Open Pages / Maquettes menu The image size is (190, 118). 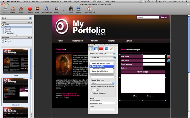tap(82, 1)
